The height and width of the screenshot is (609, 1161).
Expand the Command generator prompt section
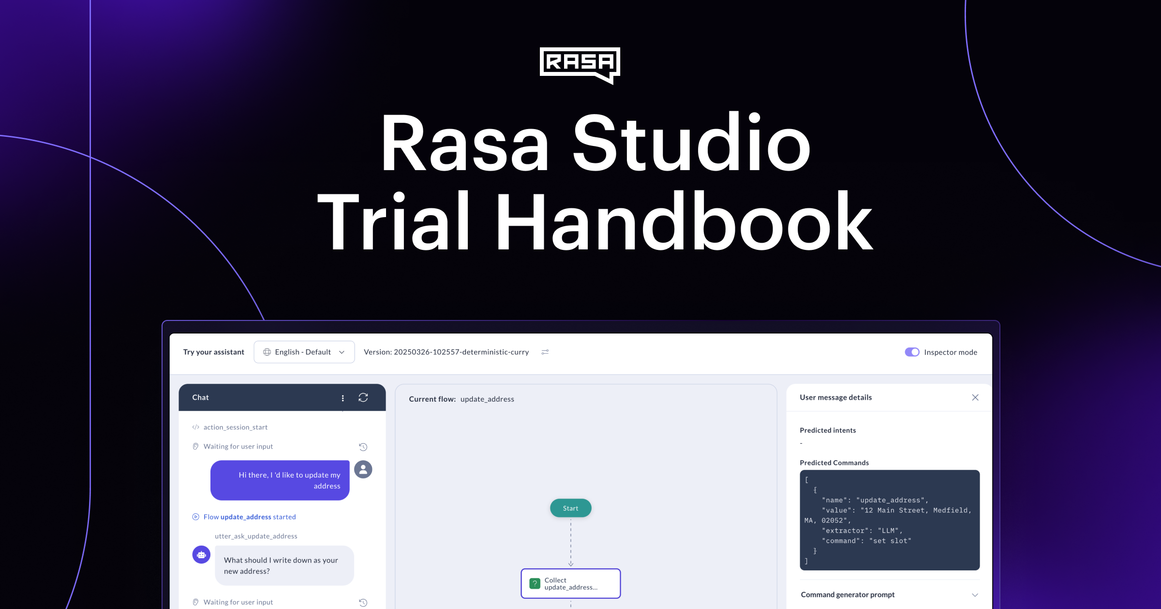click(975, 594)
